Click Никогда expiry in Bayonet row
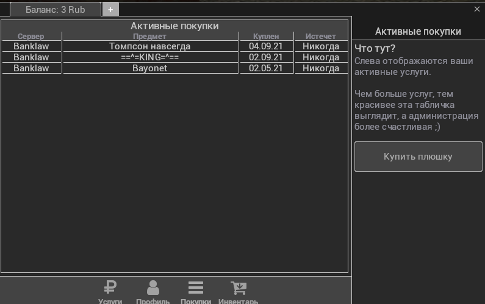Viewport: 485px width, 304px height. point(321,68)
